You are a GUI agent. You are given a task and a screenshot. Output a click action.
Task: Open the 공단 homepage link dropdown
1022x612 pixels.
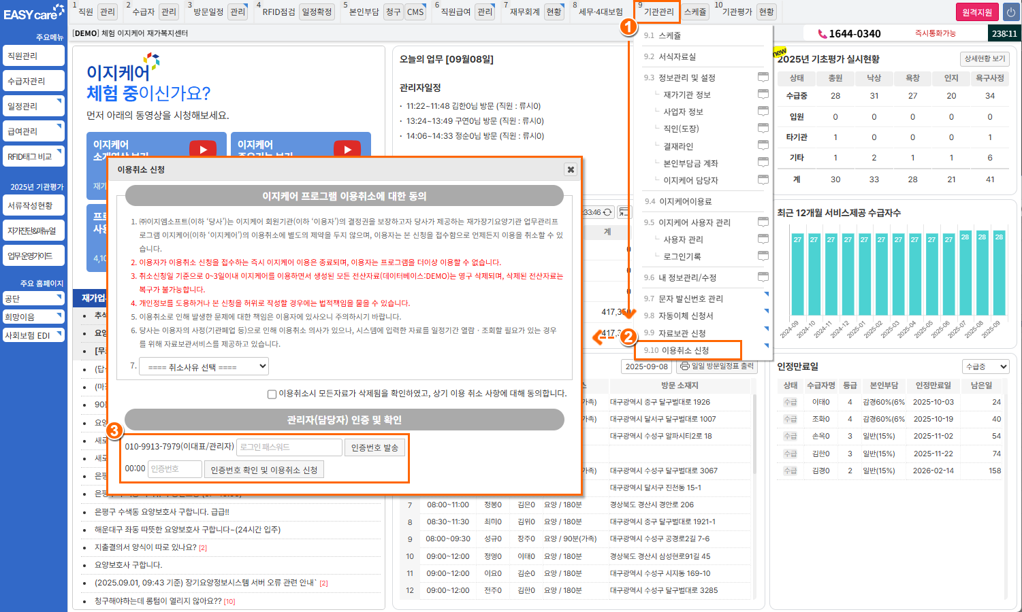[34, 299]
